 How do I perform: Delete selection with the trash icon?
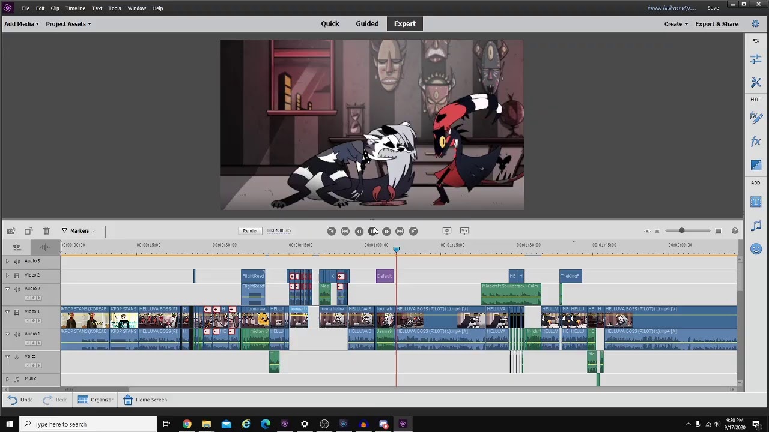click(46, 231)
